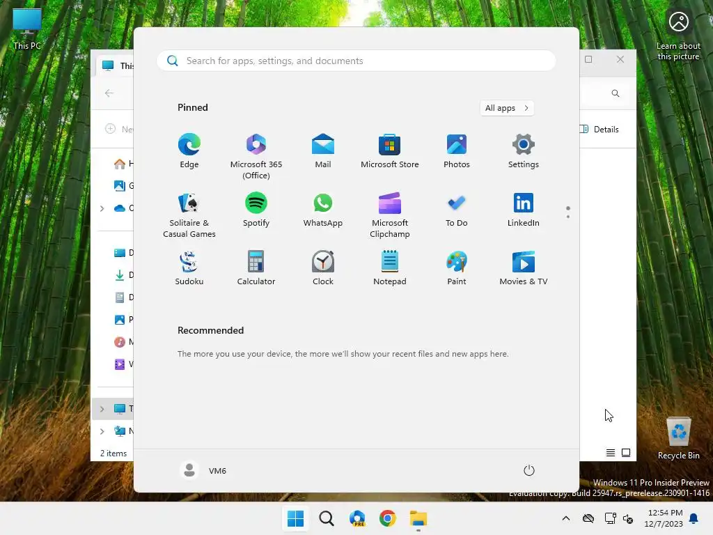Image resolution: width=713 pixels, height=535 pixels.
Task: Open the To Do app
Action: (x=457, y=210)
